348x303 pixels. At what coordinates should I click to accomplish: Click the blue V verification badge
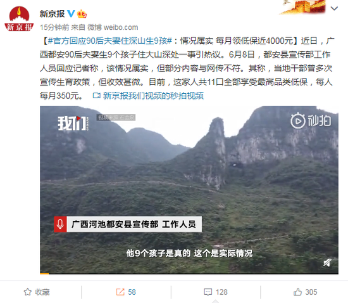(71, 14)
